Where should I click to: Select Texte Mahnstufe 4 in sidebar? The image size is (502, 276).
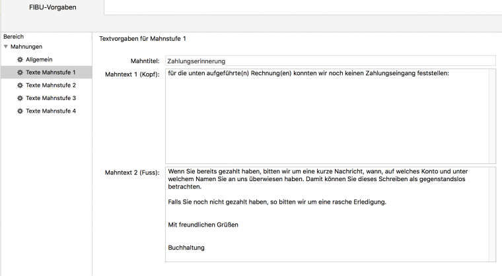(46, 111)
